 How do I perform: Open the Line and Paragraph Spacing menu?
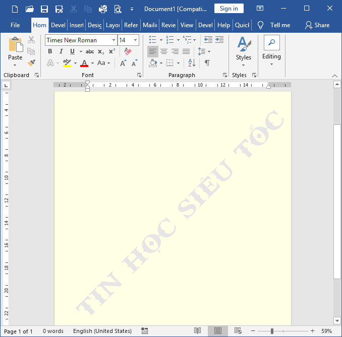pyautogui.click(x=204, y=51)
